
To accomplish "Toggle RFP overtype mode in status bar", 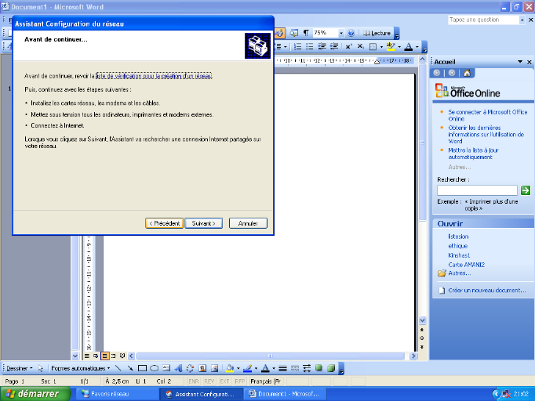I will 240,381.
